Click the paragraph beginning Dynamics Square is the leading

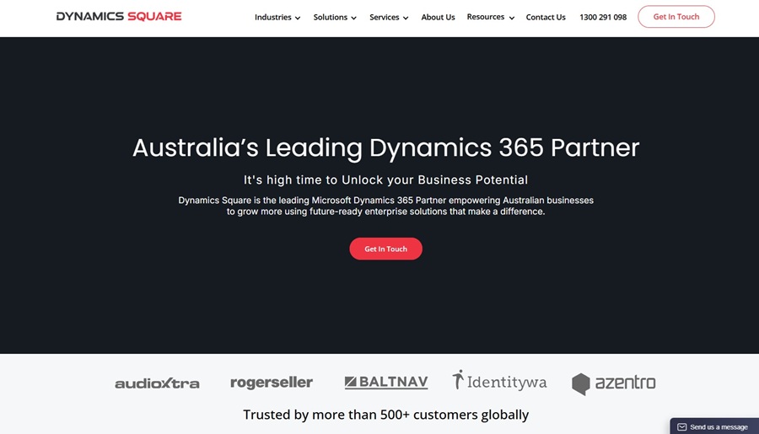click(x=385, y=206)
